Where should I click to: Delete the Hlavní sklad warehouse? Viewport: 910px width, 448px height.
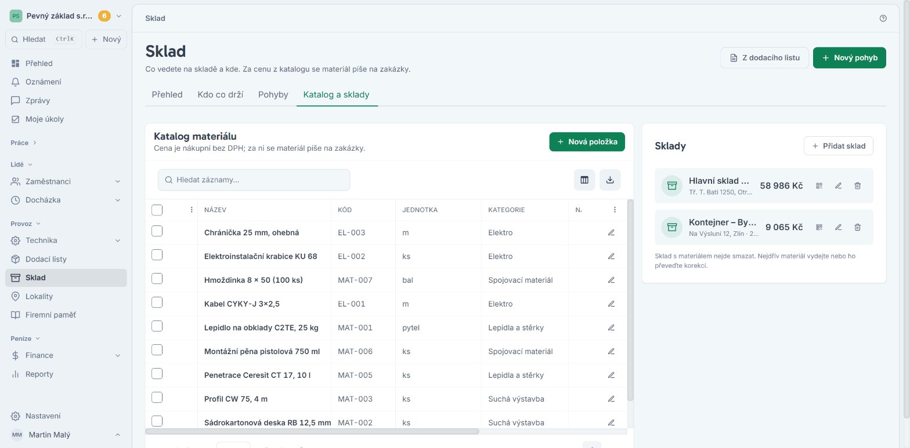point(857,185)
